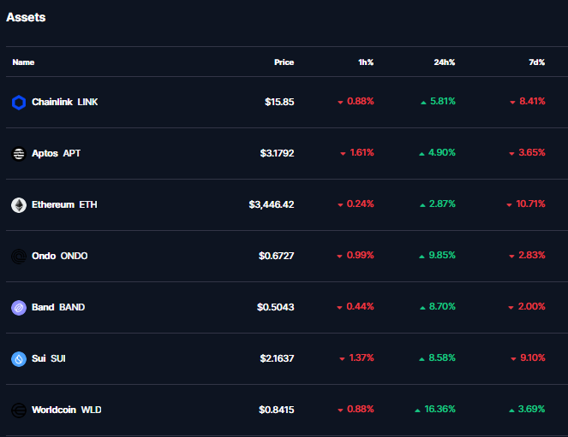Click the Aptos coin logo icon
Screen dimensions: 568x437
pos(19,154)
